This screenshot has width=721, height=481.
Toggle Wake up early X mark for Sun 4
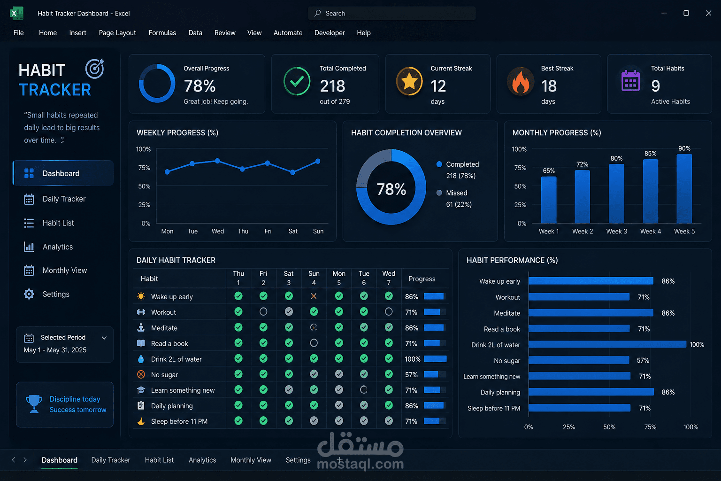pos(314,296)
